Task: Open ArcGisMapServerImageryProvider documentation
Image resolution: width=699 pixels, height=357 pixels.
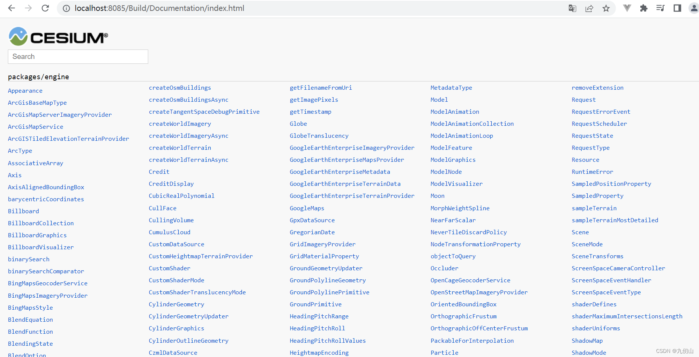Action: click(60, 115)
